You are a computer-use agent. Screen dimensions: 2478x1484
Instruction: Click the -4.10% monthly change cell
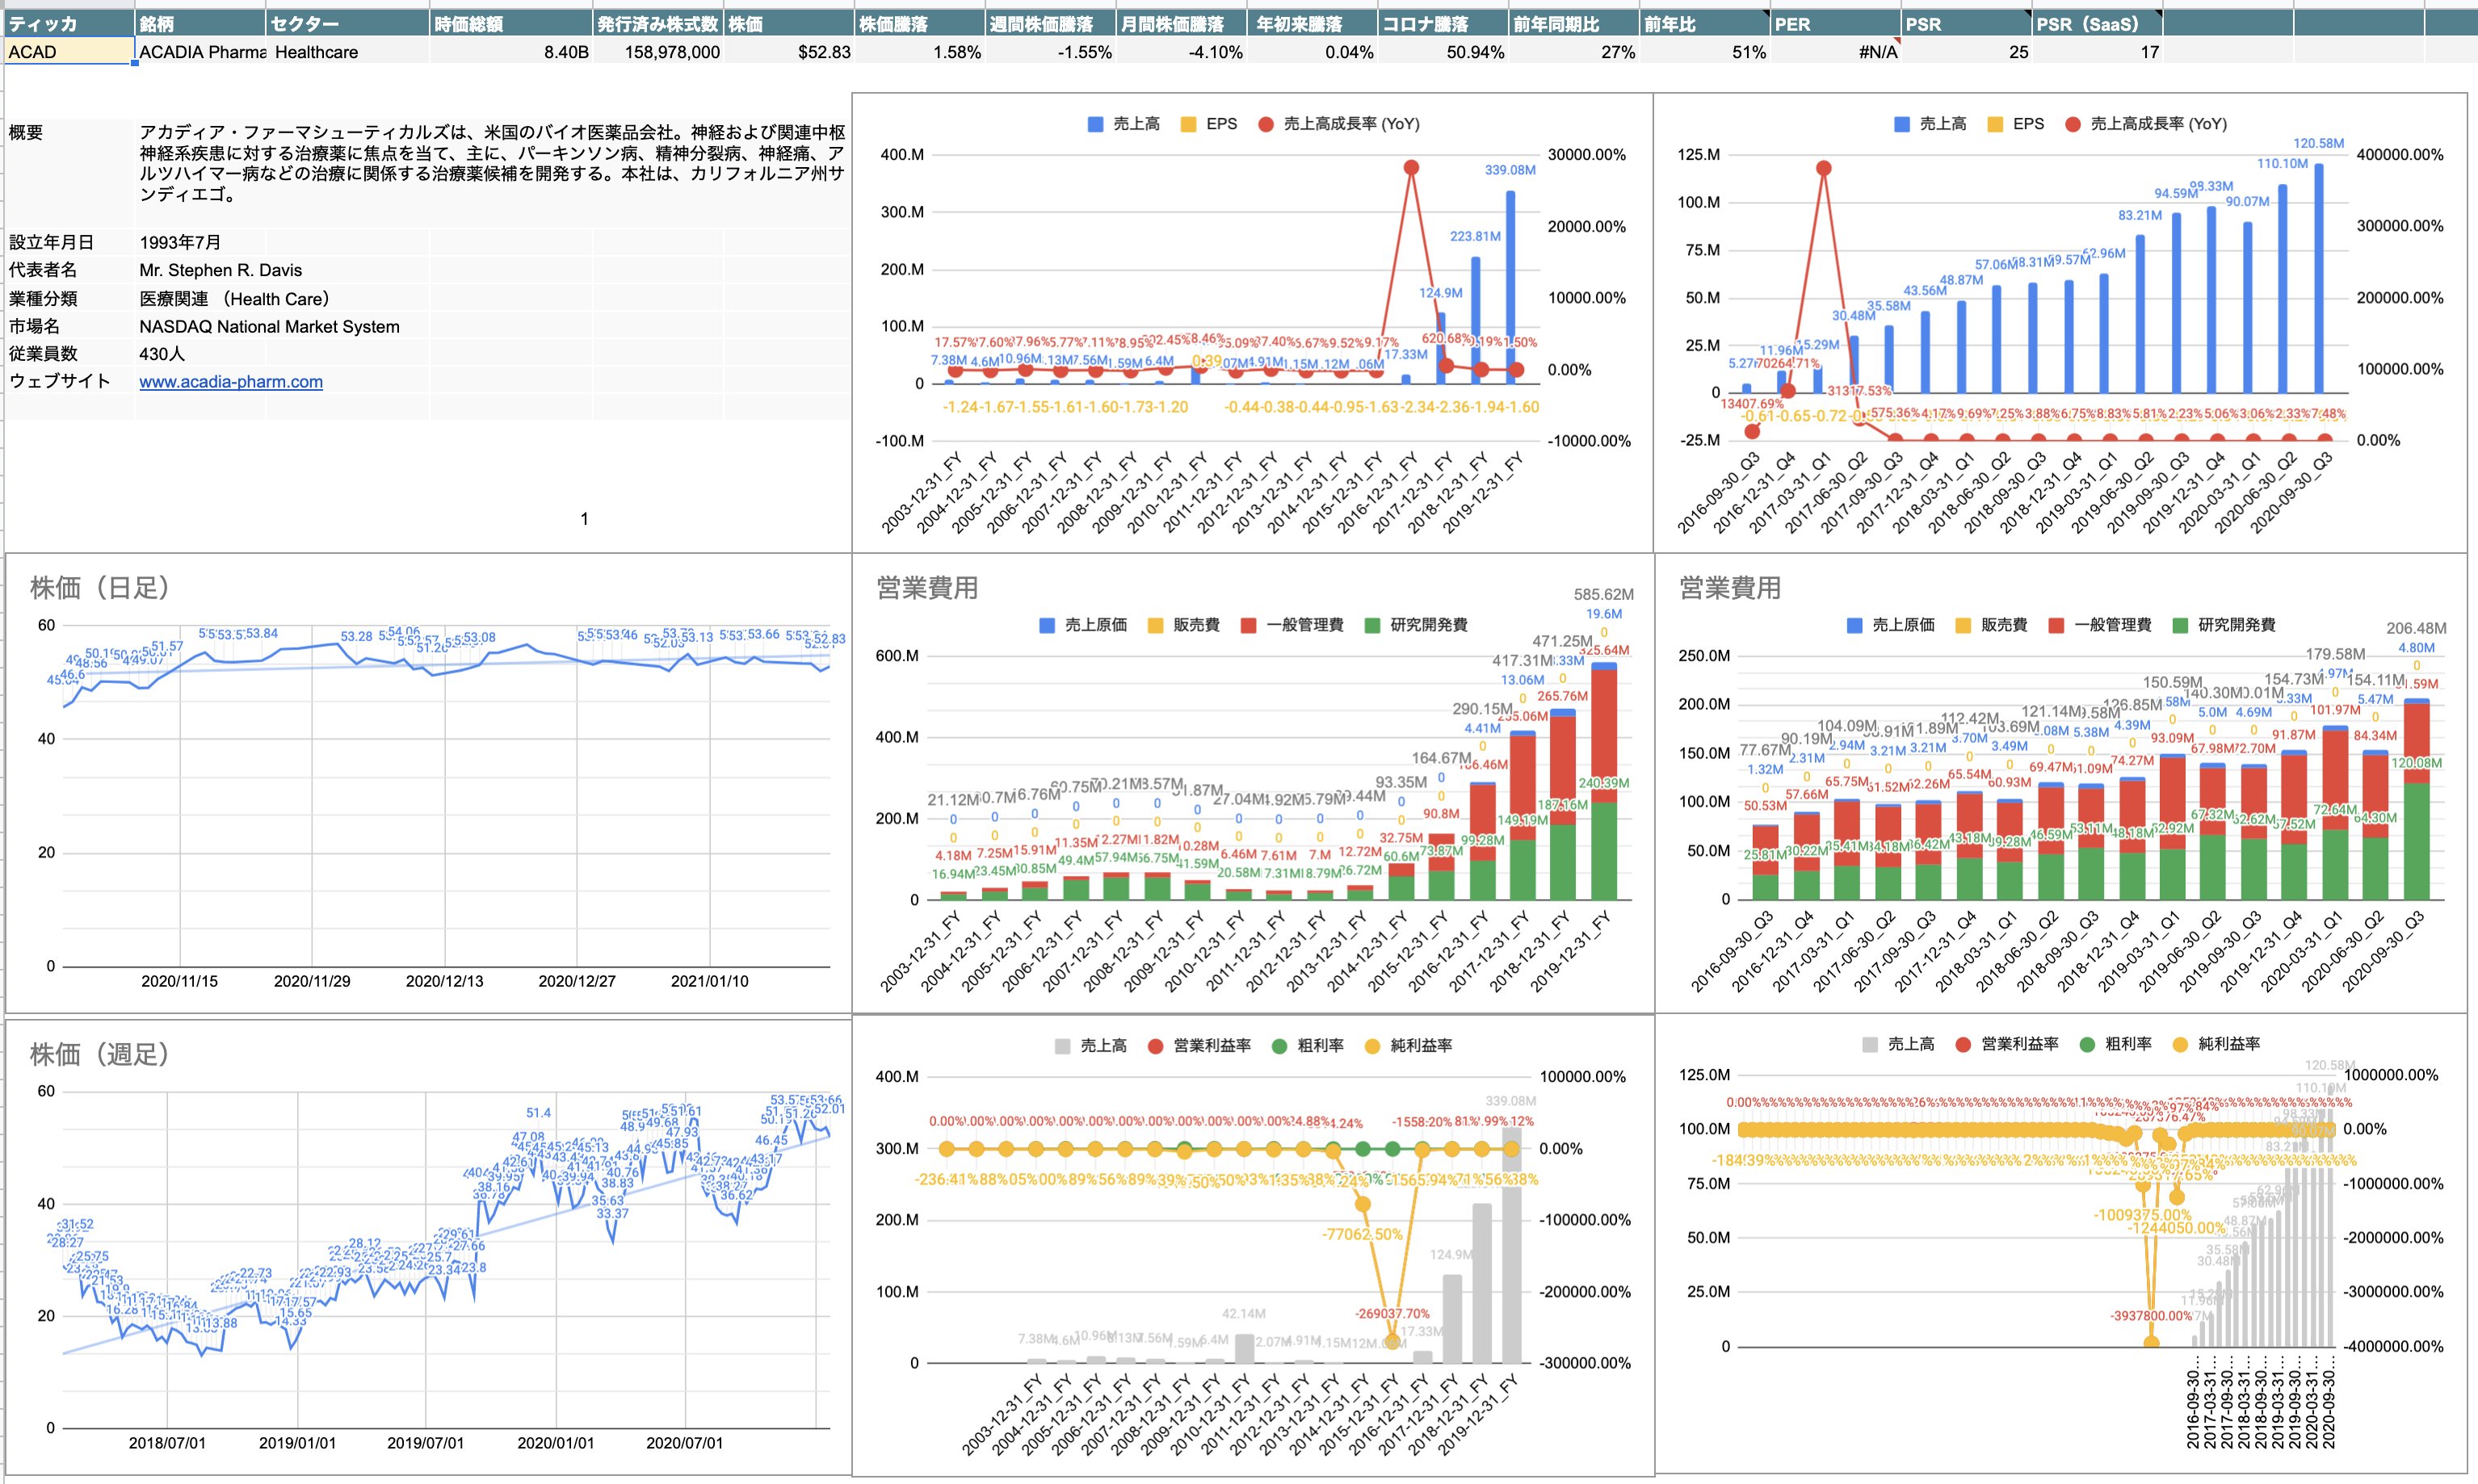(1182, 52)
